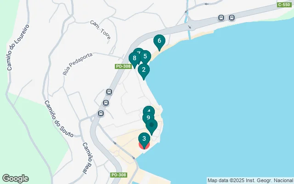Image resolution: width=294 pixels, height=184 pixels.
Task: Click the left bus stop near C-550
Action: [221, 18]
